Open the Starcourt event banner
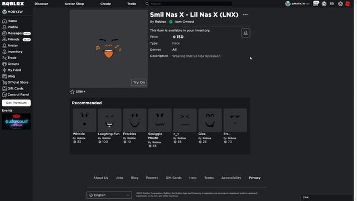 (16, 122)
